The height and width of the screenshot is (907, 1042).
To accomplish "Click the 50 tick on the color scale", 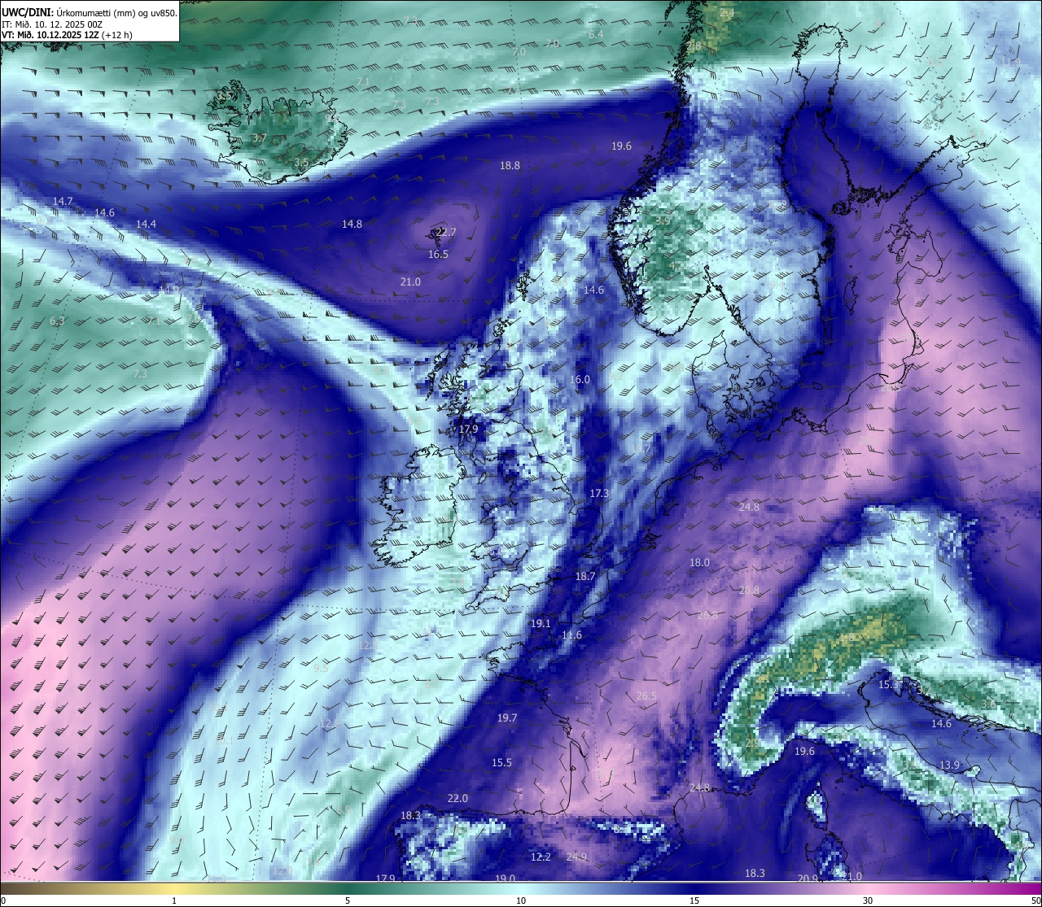I will click(1035, 900).
